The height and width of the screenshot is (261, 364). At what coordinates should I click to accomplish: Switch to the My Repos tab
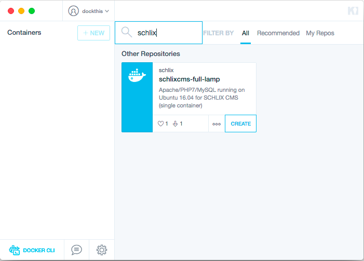(320, 33)
